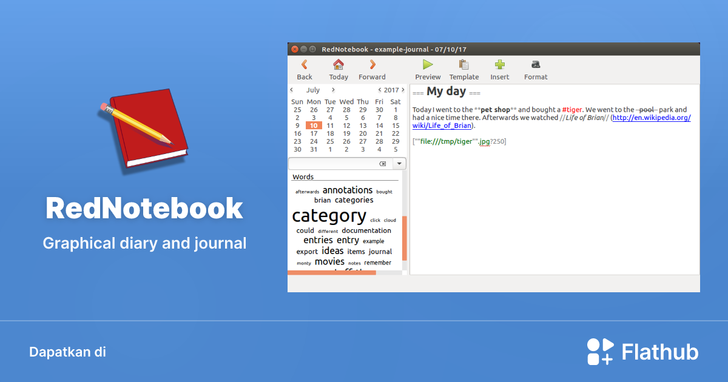Apply a Template from the toolbar
728x382 pixels.
tap(463, 69)
